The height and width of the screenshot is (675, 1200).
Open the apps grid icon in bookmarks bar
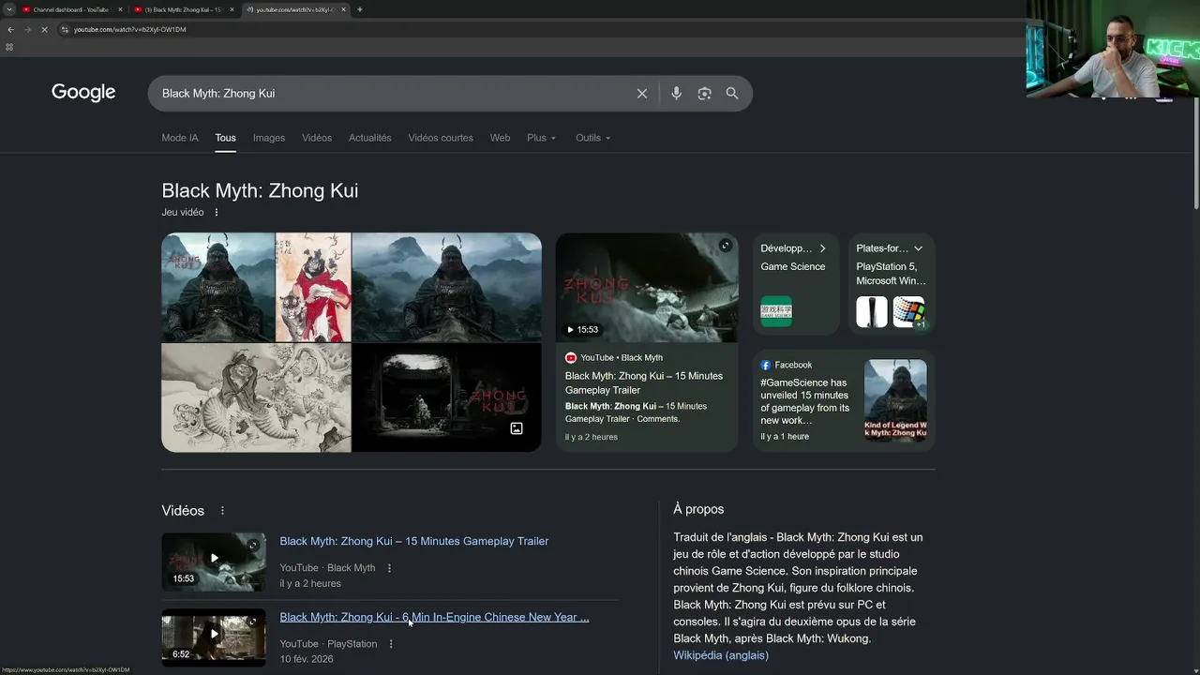pos(9,47)
